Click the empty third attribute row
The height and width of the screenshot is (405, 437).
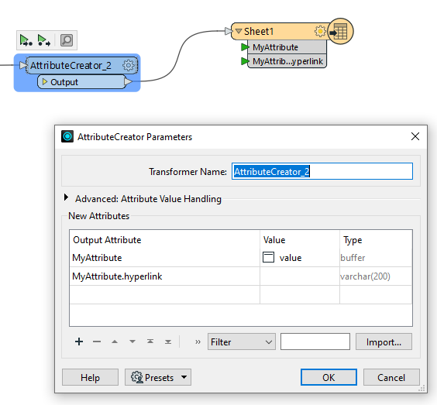pos(240,294)
